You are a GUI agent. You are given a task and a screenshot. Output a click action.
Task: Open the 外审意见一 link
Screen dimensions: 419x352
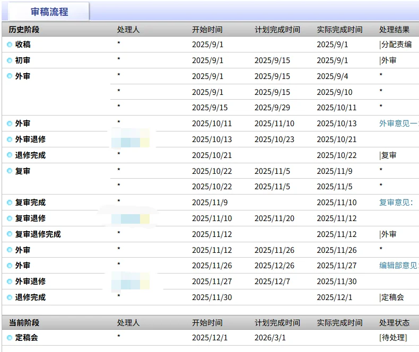point(398,124)
